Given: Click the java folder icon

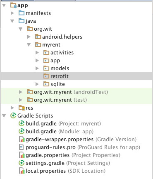Looking at the screenshot, I should tap(22, 21).
